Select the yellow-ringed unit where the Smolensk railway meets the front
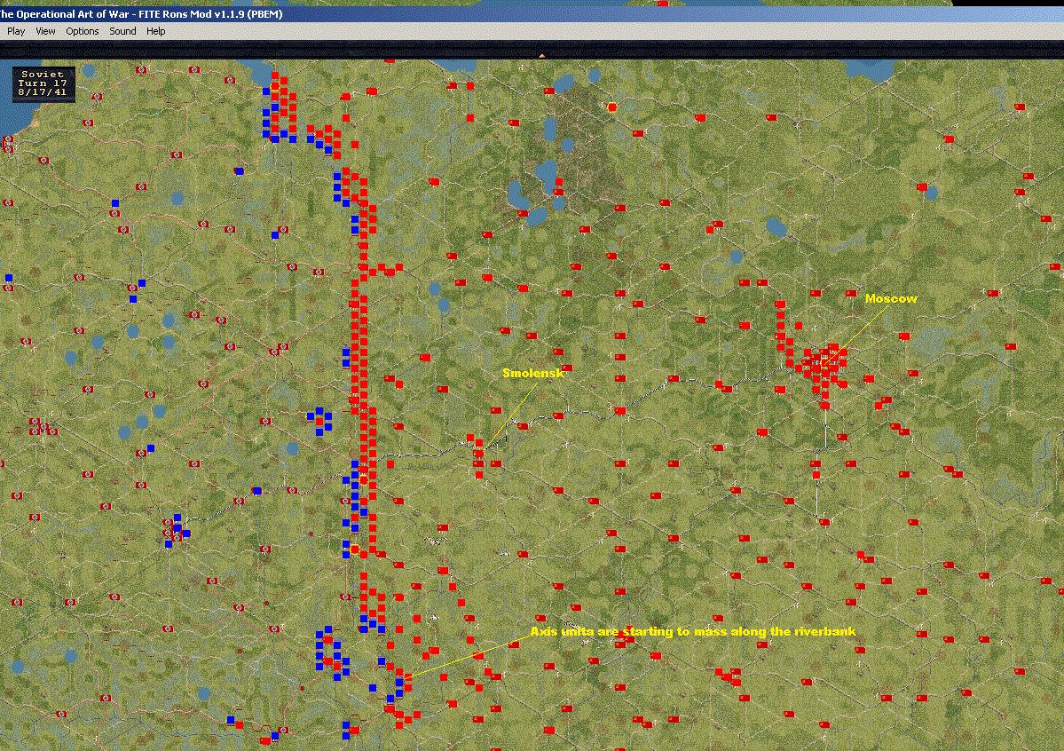Image resolution: width=1064 pixels, height=751 pixels. coord(364,480)
